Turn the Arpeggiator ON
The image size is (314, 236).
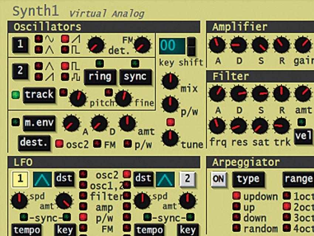219,179
